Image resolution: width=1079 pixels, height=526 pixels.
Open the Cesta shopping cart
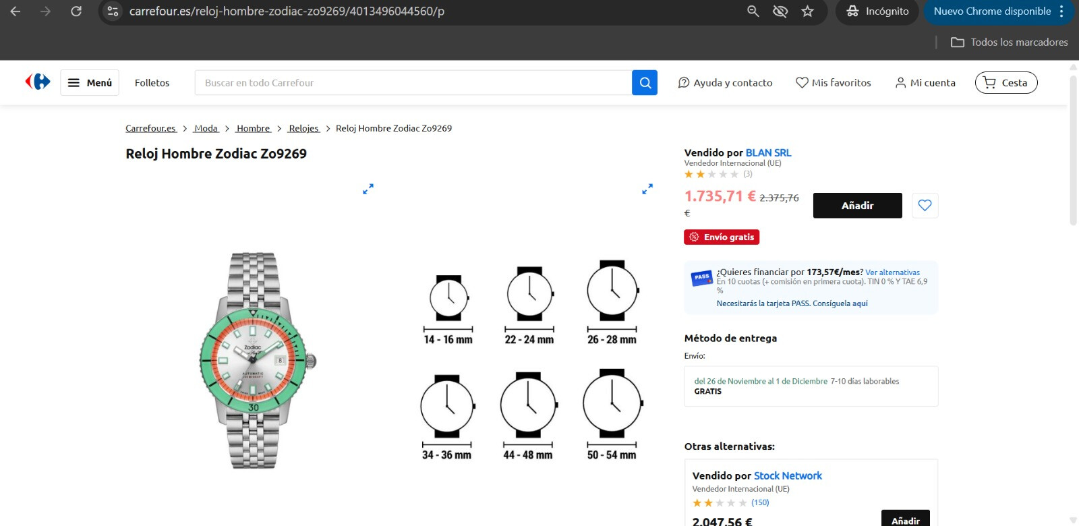click(1005, 83)
